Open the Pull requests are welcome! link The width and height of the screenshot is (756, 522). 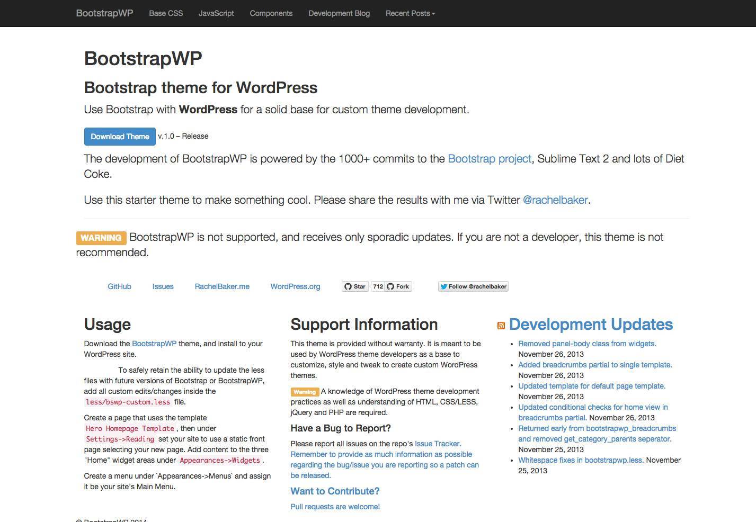(x=335, y=507)
